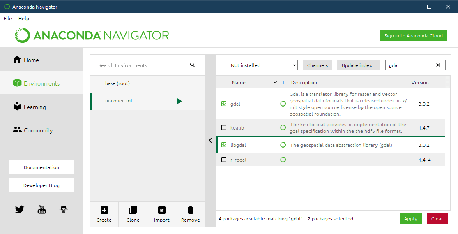Click the Description column header
The image size is (458, 234).
pyautogui.click(x=304, y=83)
